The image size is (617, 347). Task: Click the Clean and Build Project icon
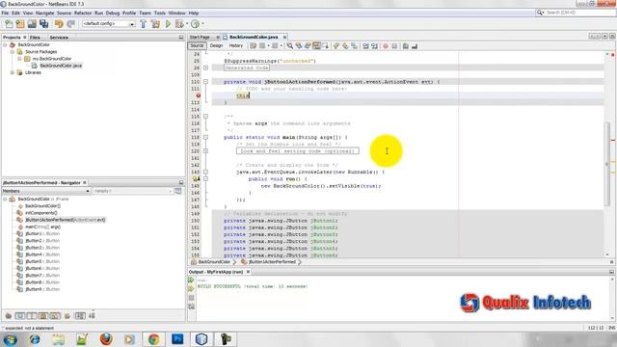[156, 24]
